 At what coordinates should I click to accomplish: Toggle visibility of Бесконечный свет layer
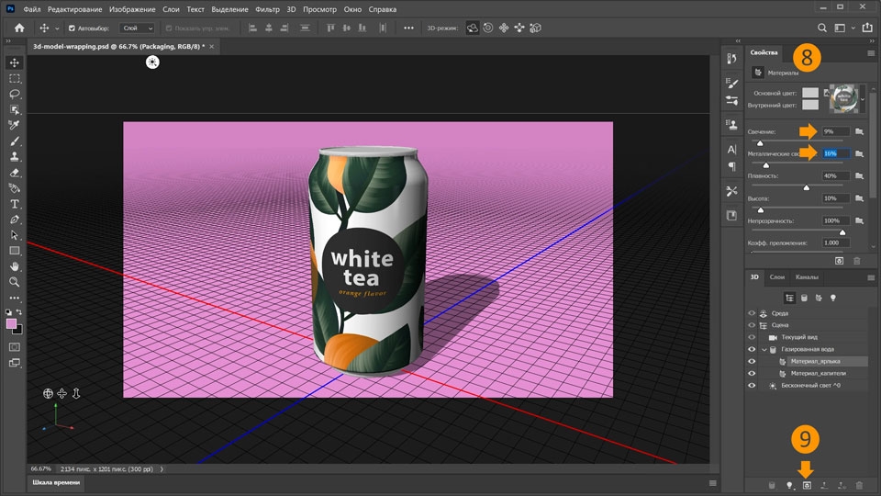click(752, 386)
